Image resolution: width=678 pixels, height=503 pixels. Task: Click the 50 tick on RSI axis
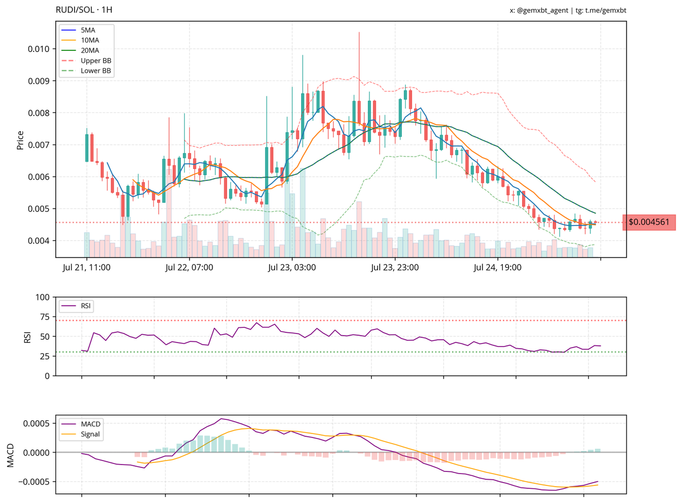point(45,337)
